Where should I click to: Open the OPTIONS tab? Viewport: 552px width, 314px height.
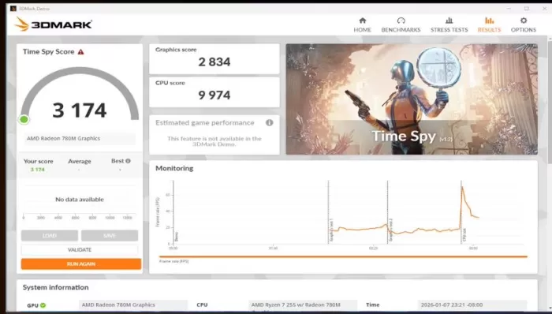click(x=523, y=25)
